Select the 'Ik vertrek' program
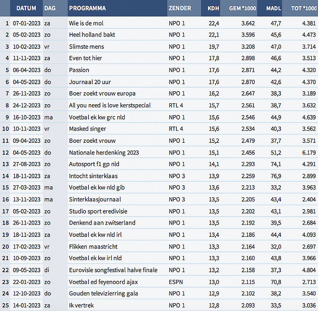 [81, 305]
